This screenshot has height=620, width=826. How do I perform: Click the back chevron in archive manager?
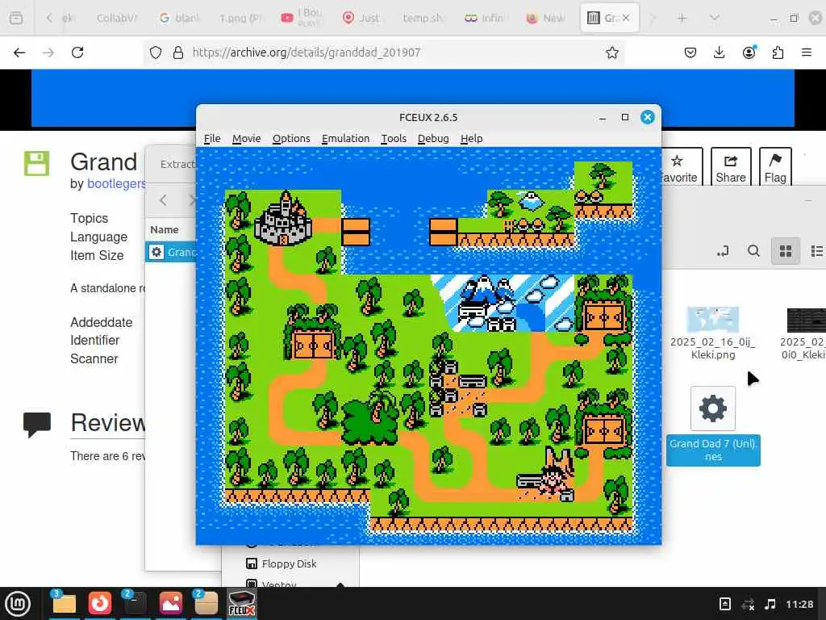[x=163, y=200]
